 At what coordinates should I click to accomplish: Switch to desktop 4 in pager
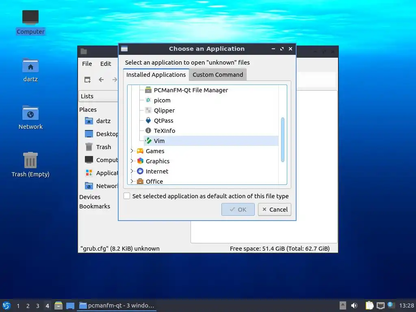(x=47, y=306)
